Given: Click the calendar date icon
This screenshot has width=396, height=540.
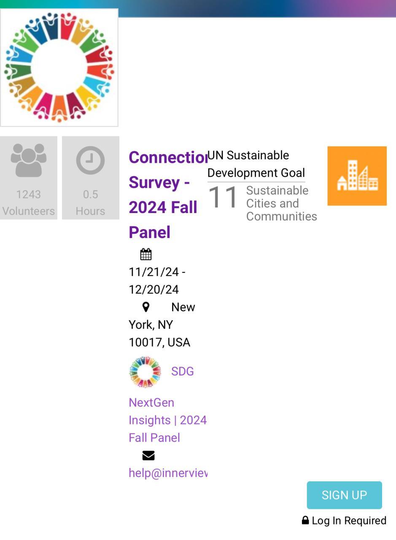Looking at the screenshot, I should (x=146, y=254).
